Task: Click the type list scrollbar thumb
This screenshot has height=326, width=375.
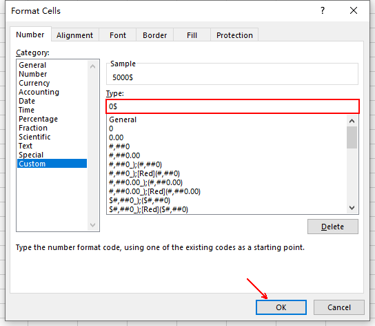Action: (352, 137)
